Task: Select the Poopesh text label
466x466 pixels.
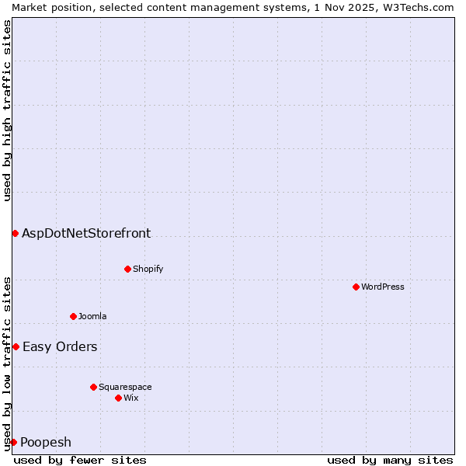Action: [x=46, y=442]
